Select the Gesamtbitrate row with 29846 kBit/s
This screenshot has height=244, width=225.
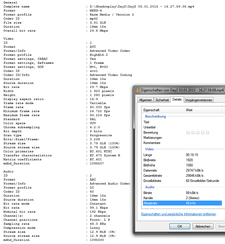182,176
